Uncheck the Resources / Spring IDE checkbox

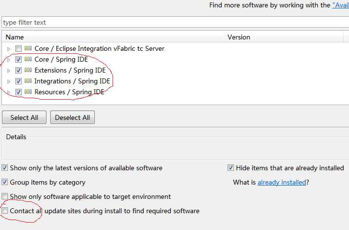click(18, 92)
